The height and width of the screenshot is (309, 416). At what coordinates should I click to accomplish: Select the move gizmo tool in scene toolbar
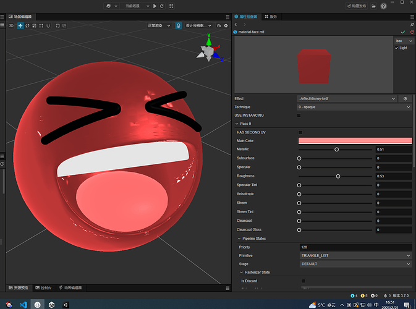20,26
